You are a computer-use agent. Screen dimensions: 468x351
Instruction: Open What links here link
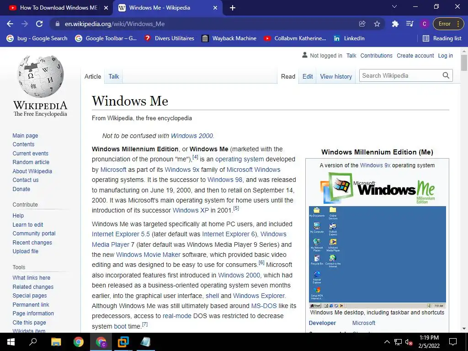point(32,277)
